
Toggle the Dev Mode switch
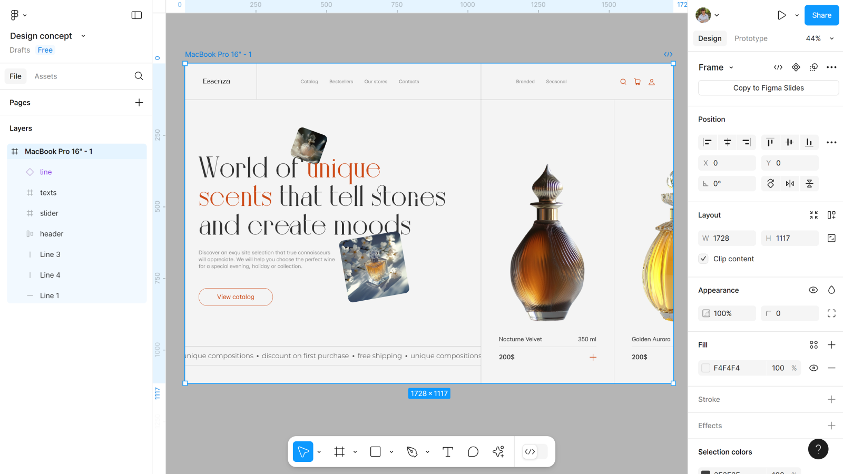point(535,452)
